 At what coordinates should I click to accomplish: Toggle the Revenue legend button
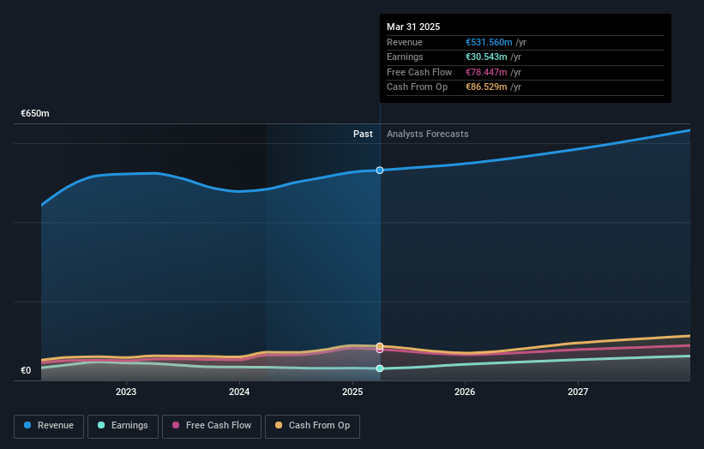(x=49, y=426)
